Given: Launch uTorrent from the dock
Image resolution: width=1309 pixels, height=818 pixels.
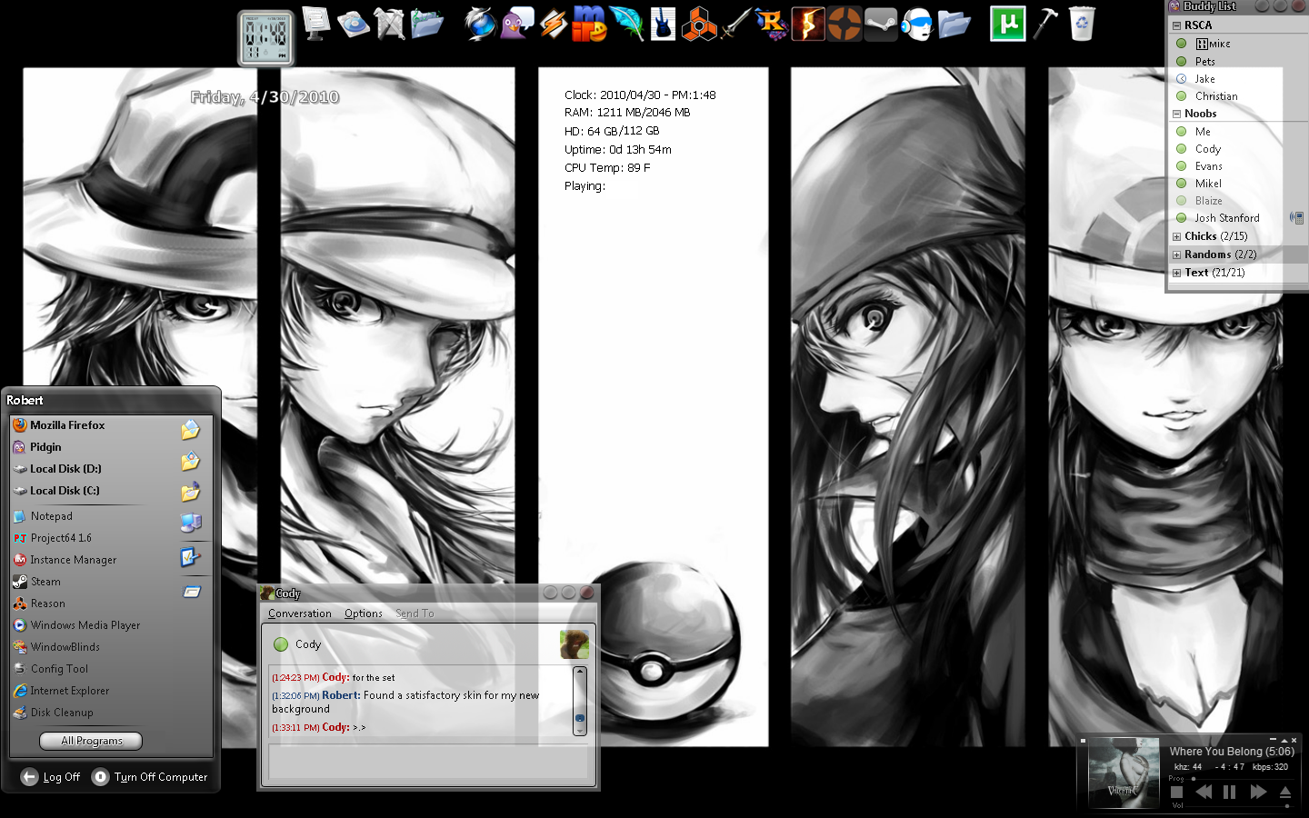Looking at the screenshot, I should point(1007,24).
